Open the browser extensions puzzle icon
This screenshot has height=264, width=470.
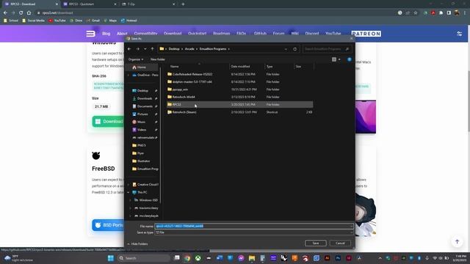pyautogui.click(x=441, y=13)
